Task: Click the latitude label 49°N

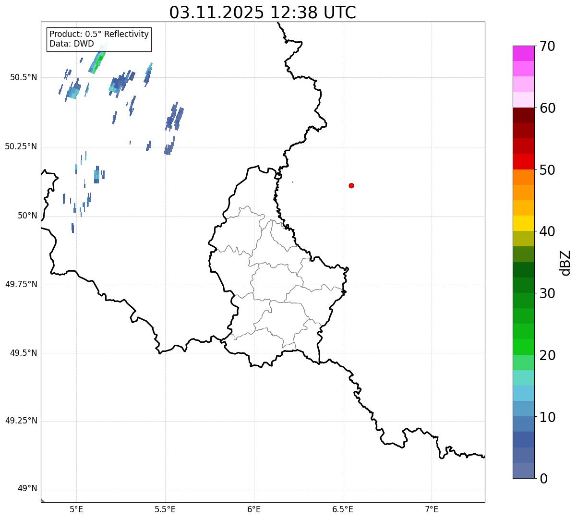Action: tap(28, 489)
